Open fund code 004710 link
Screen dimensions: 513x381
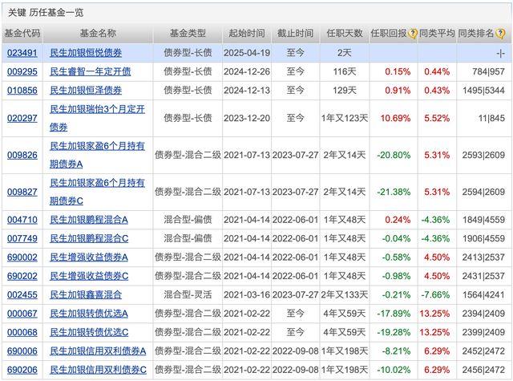click(22, 220)
